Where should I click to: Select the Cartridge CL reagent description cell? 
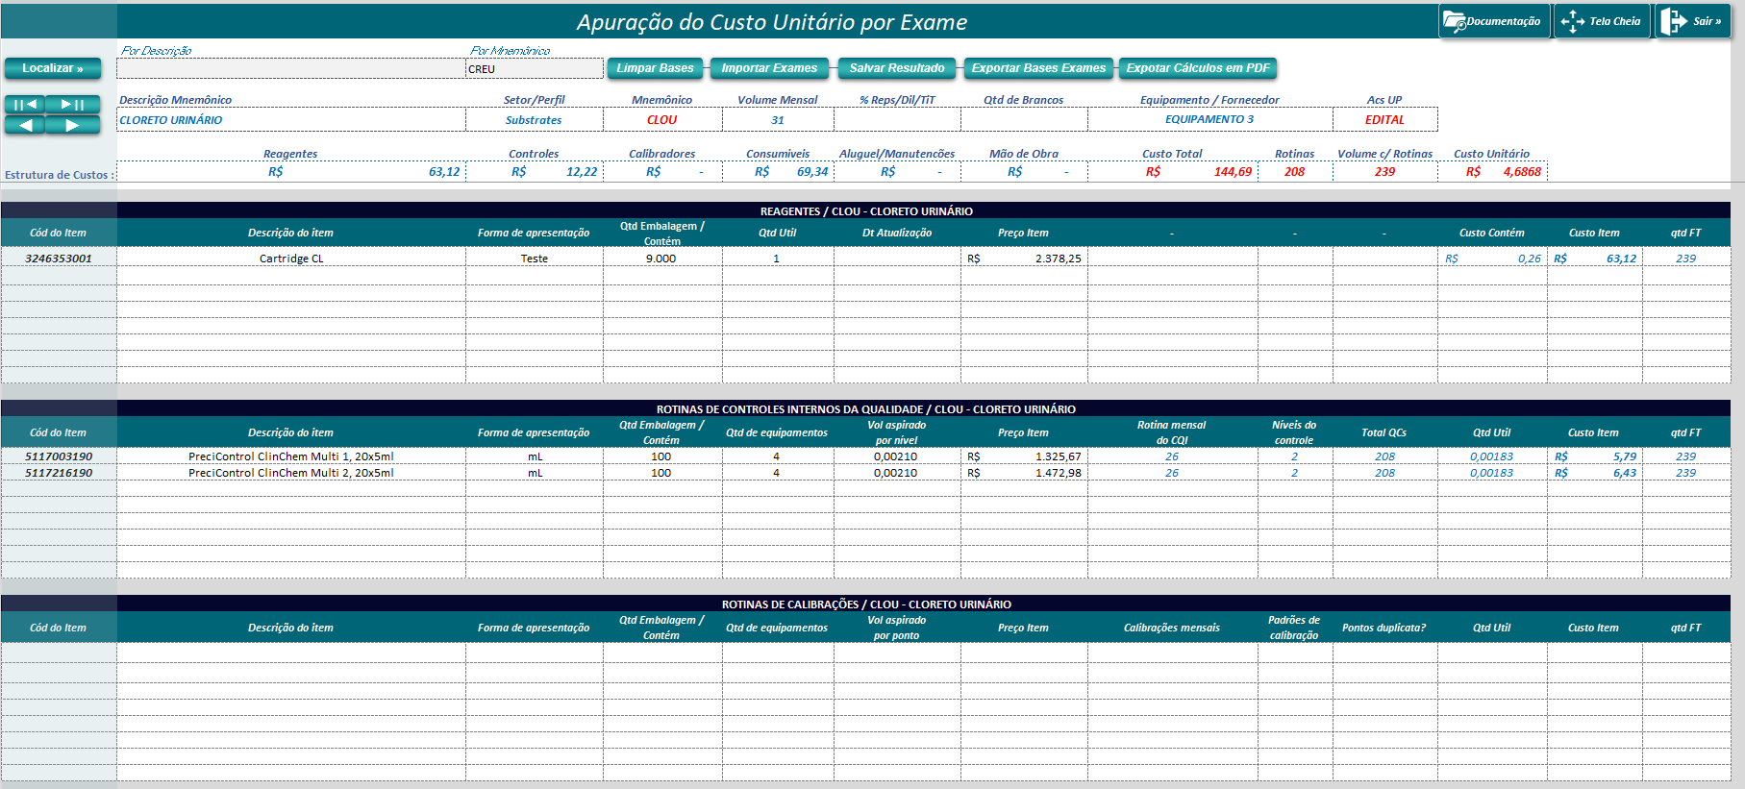(x=291, y=259)
